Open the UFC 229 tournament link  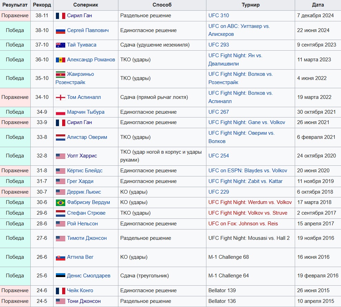click(x=218, y=192)
